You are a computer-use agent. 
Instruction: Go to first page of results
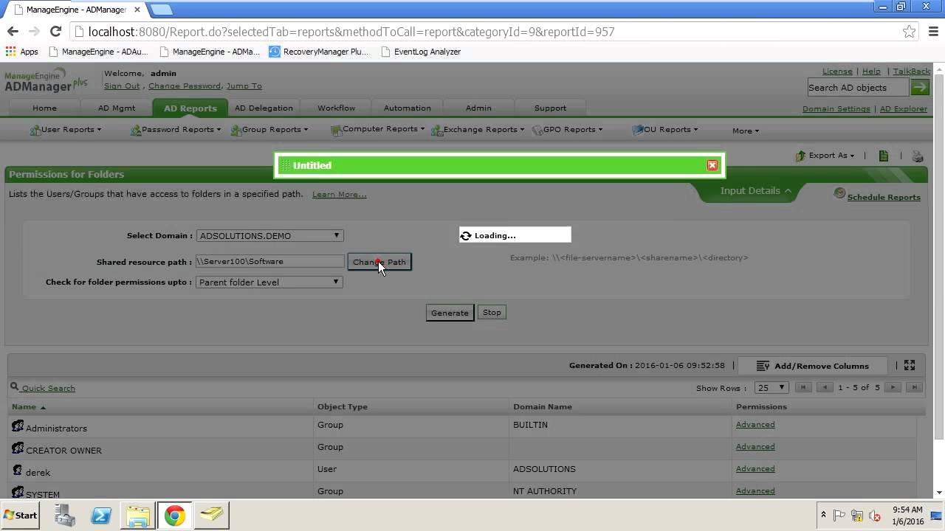tap(803, 387)
